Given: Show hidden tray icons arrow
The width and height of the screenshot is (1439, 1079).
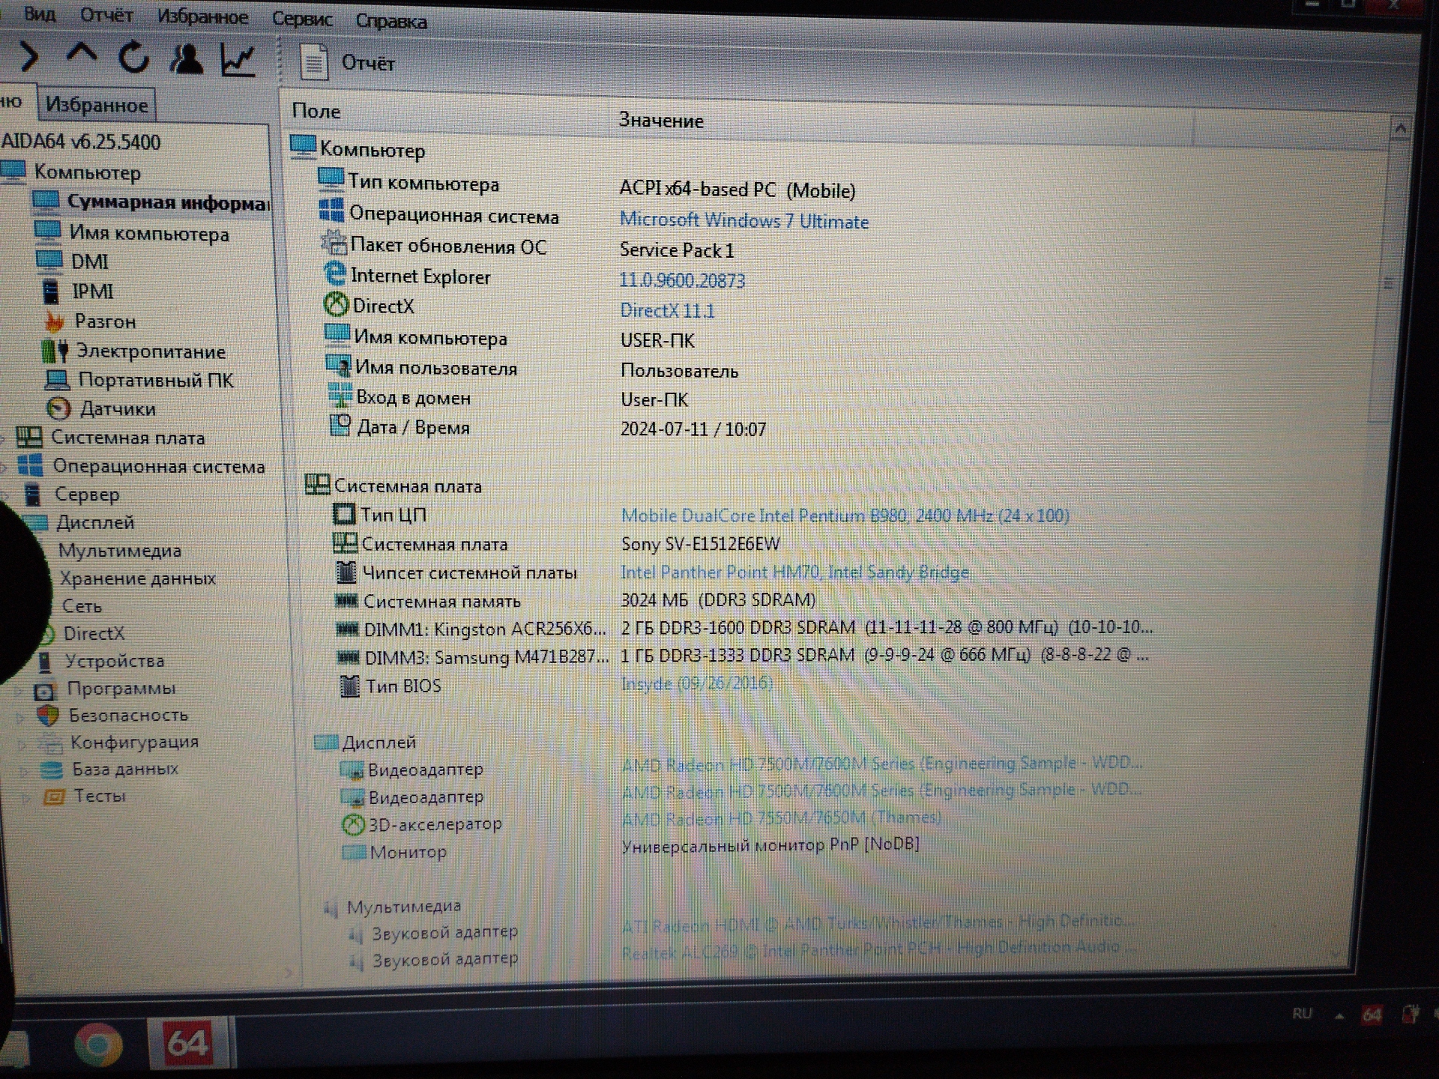Looking at the screenshot, I should tap(1339, 1017).
